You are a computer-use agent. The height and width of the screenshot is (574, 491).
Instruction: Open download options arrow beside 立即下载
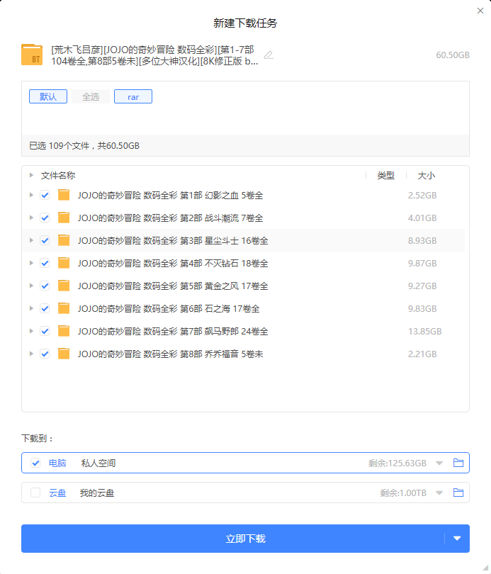(x=457, y=539)
